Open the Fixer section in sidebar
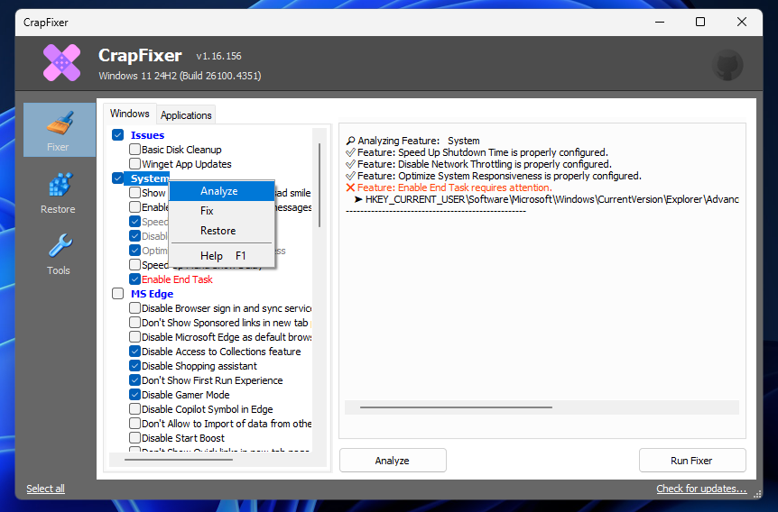Screen dimensions: 778x512 click(59, 130)
